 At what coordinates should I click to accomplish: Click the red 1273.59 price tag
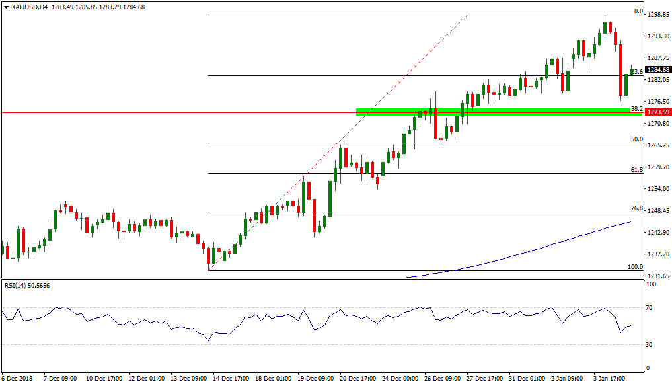657,113
